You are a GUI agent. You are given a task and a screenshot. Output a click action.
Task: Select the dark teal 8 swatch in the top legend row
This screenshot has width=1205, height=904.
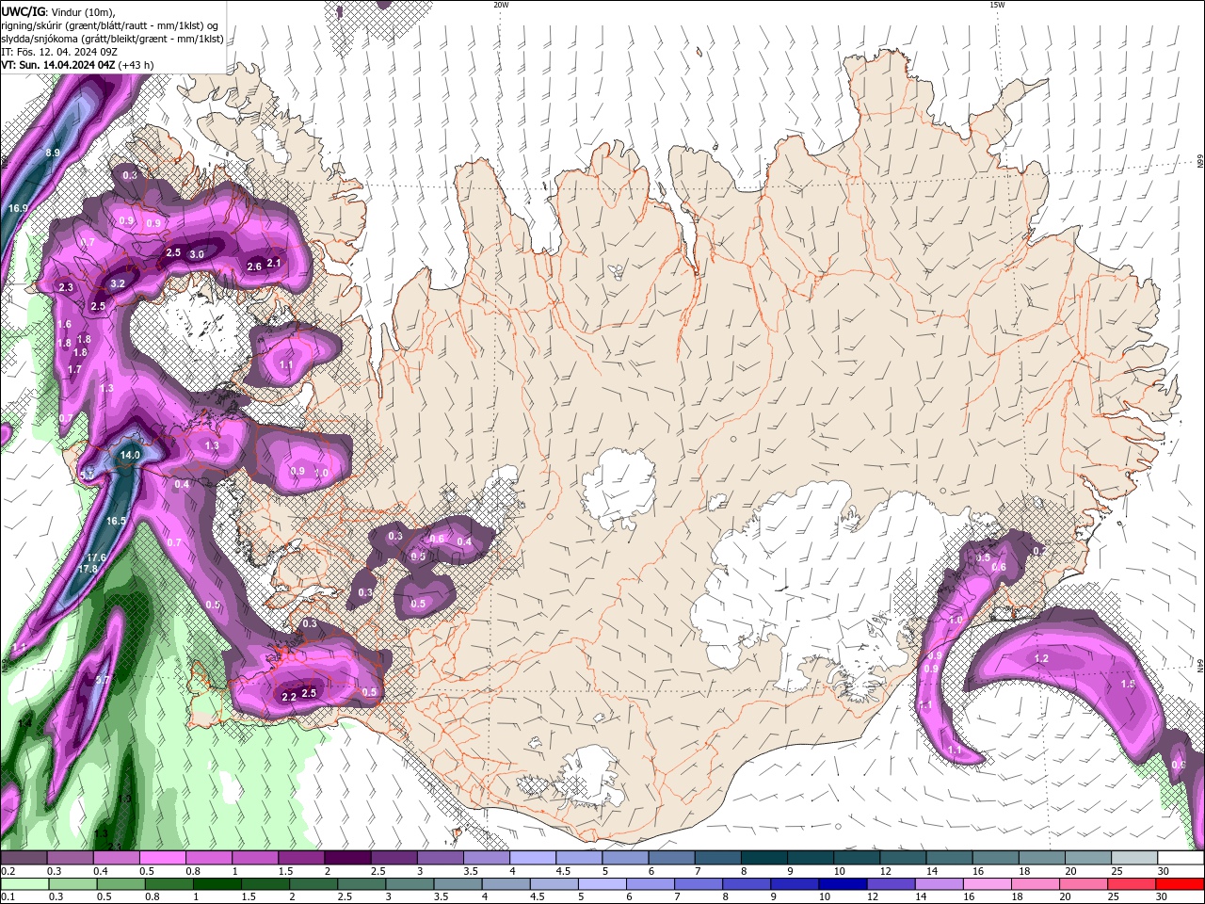pyautogui.click(x=764, y=858)
